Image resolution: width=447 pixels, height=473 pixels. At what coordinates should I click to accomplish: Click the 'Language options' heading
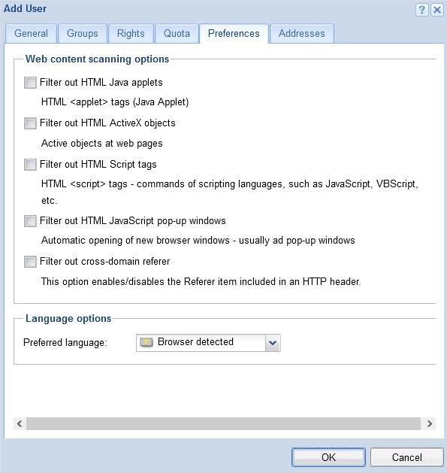coord(68,319)
